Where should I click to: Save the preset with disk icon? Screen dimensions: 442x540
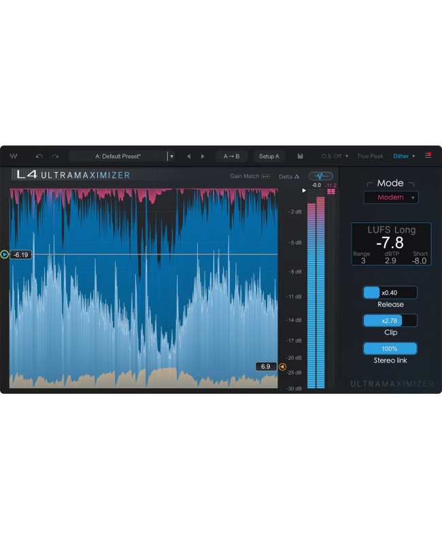pos(300,156)
